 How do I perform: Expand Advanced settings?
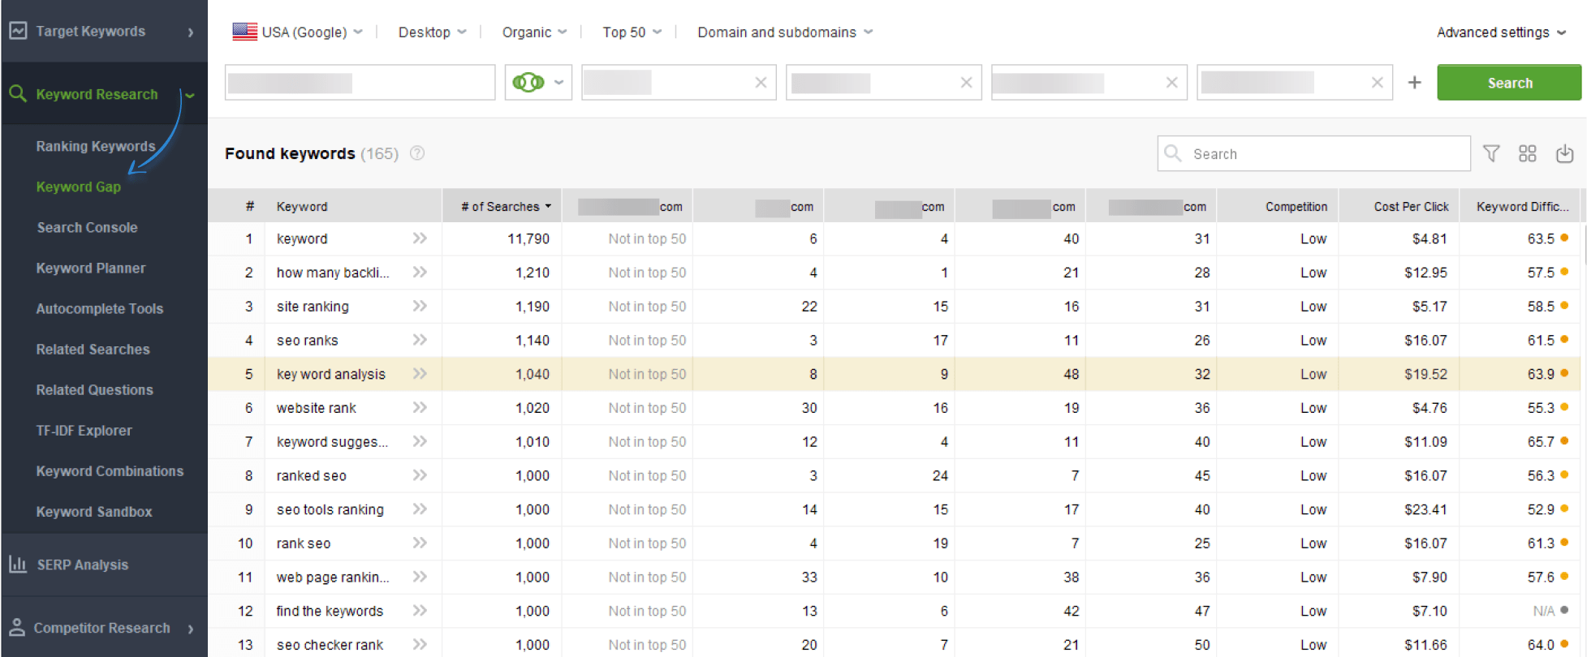(x=1501, y=32)
